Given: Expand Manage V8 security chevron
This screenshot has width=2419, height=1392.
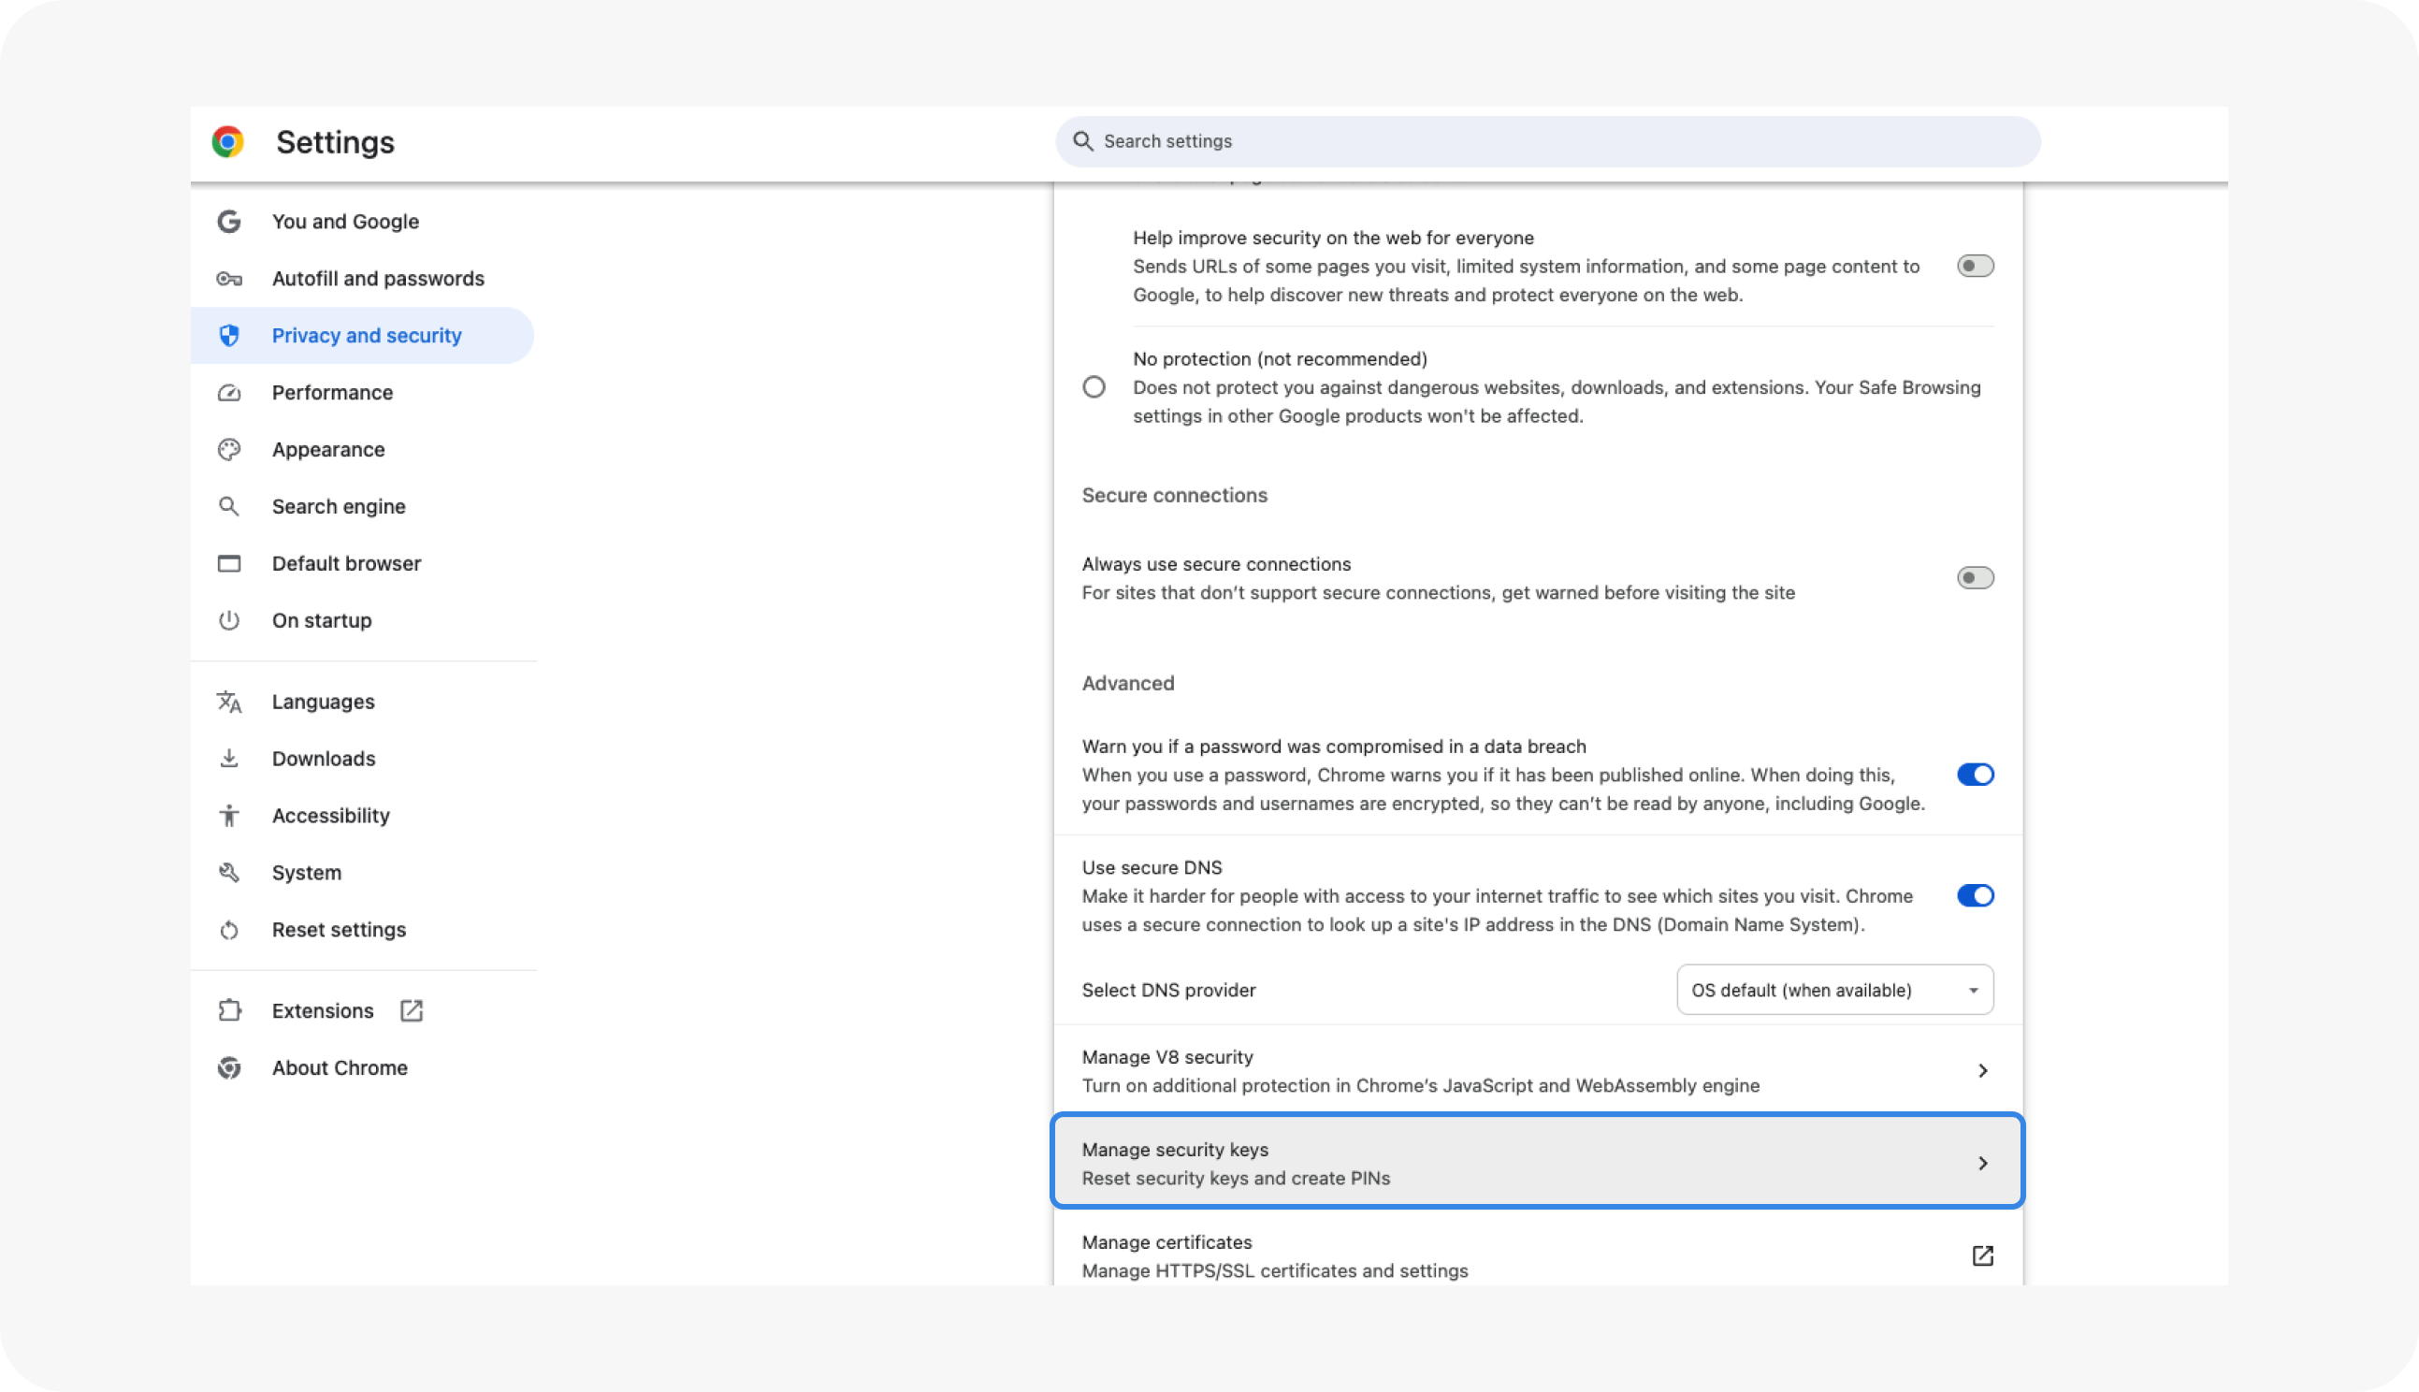Looking at the screenshot, I should [x=1982, y=1071].
